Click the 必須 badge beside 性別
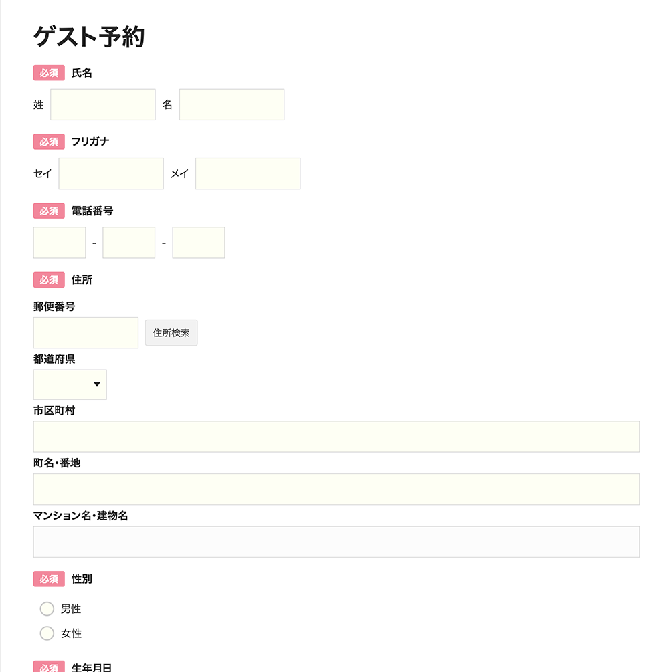 (49, 579)
